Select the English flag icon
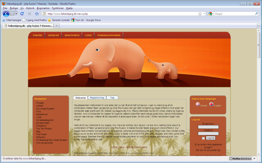 click(211, 104)
